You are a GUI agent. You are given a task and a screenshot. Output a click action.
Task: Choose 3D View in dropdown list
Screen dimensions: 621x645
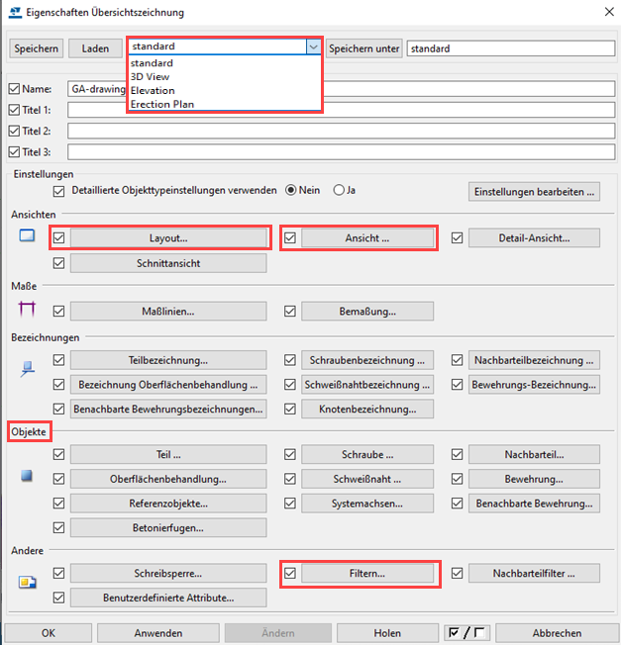pos(225,76)
